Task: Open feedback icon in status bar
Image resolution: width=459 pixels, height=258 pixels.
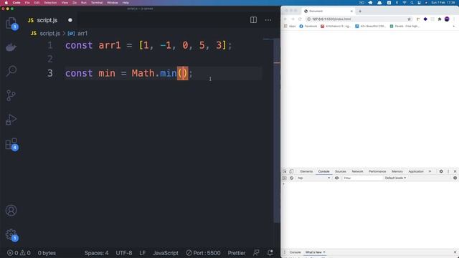Action: [256, 252]
